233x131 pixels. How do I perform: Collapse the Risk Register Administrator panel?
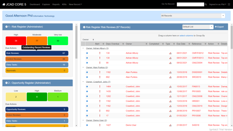coord(6,27)
